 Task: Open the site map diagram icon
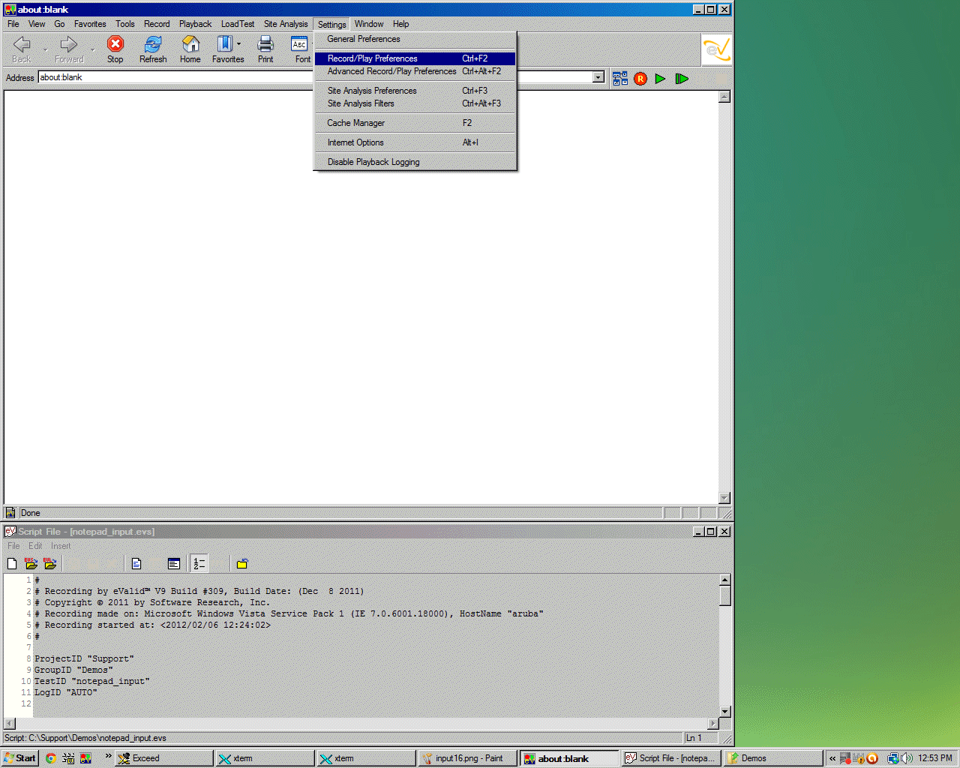coord(620,79)
